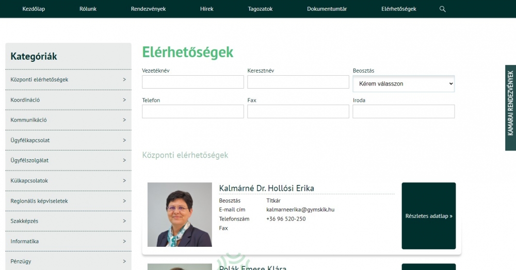Open Dokumentumtár menu item

(x=327, y=9)
